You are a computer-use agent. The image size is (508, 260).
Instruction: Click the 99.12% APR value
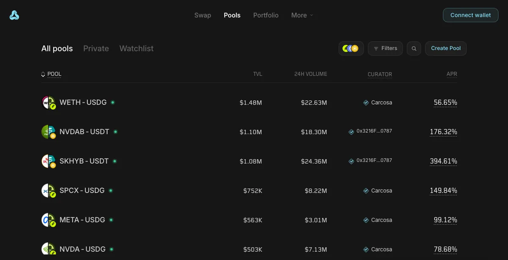[x=445, y=220]
